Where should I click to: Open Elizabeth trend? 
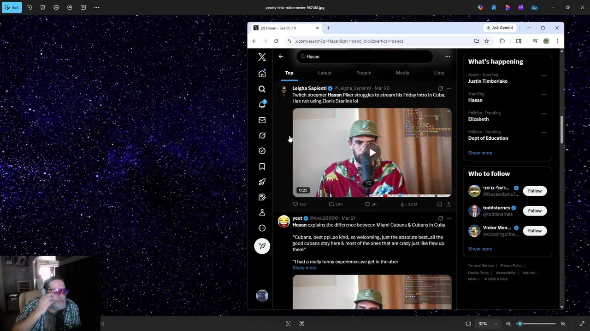coord(478,119)
